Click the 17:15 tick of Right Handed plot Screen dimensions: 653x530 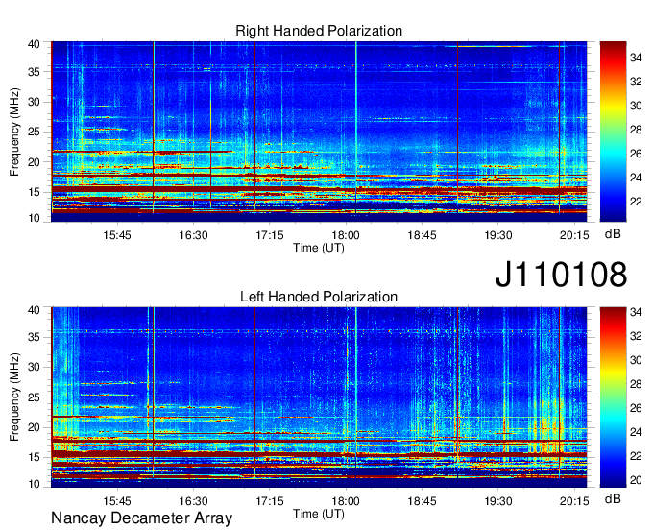(x=270, y=235)
